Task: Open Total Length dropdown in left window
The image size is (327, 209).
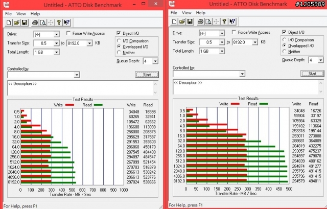Action: tap(56, 52)
